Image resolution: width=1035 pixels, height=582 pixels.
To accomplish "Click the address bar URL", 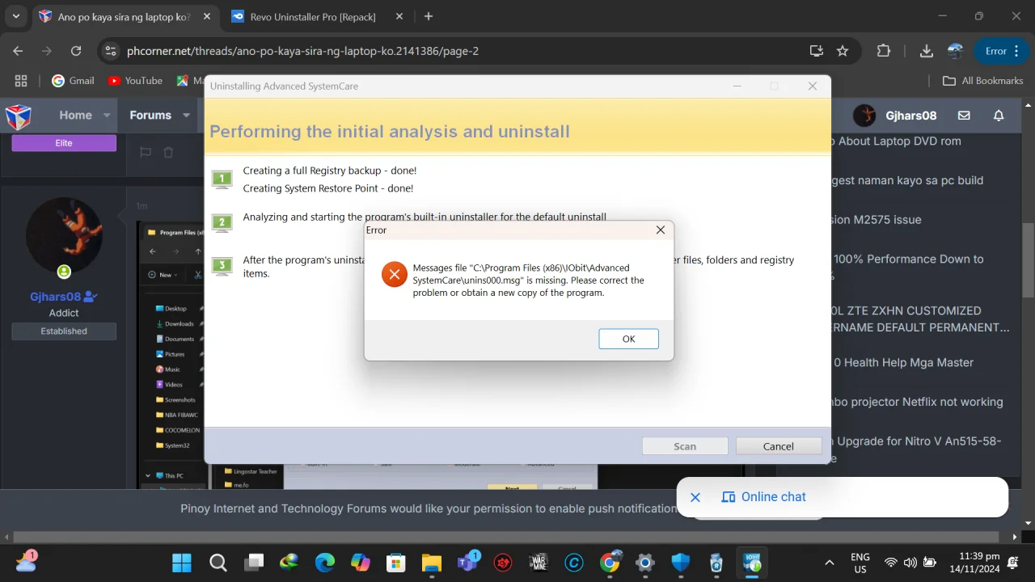I will tap(302, 51).
